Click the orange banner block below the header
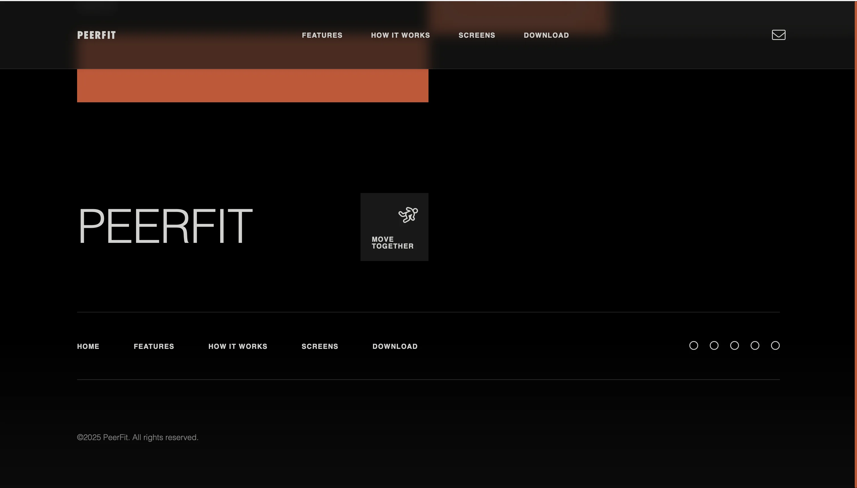The image size is (857, 488). pyautogui.click(x=253, y=86)
